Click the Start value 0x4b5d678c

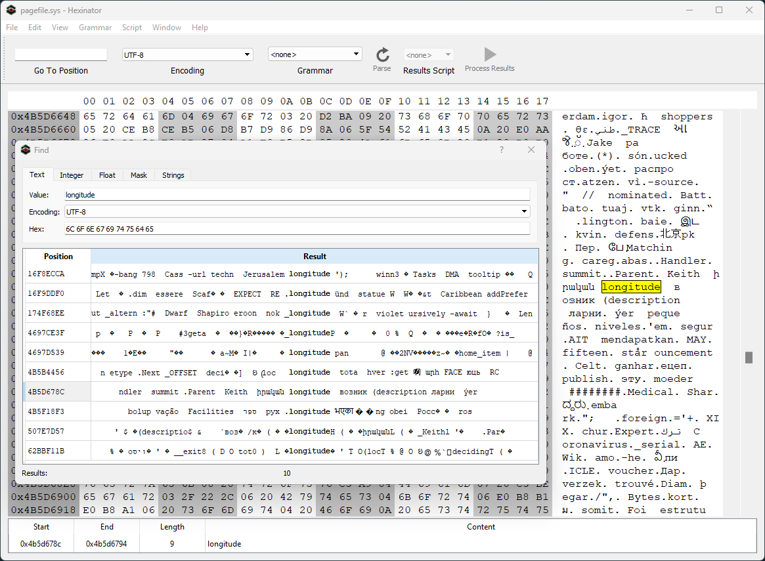coord(41,543)
